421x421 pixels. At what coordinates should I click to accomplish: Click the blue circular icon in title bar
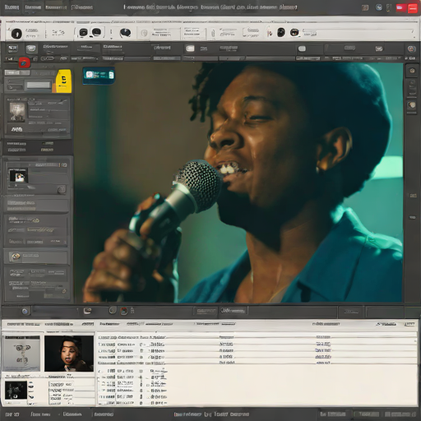(x=379, y=7)
